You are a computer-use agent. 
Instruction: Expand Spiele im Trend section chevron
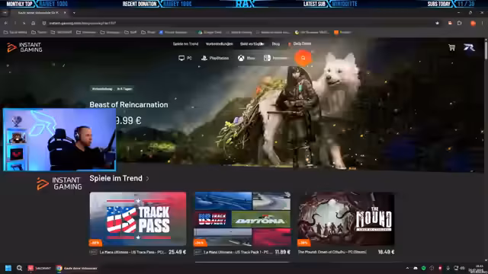(x=147, y=179)
